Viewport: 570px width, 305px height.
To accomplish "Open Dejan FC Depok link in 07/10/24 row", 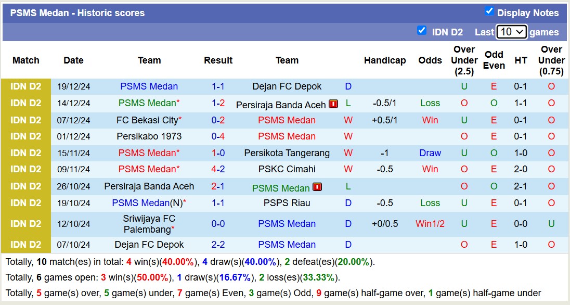I will coord(149,245).
